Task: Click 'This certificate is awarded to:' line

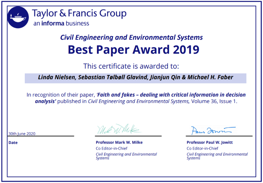Action: pos(131,66)
